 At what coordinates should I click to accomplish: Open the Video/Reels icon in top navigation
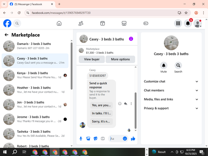pos(102,23)
